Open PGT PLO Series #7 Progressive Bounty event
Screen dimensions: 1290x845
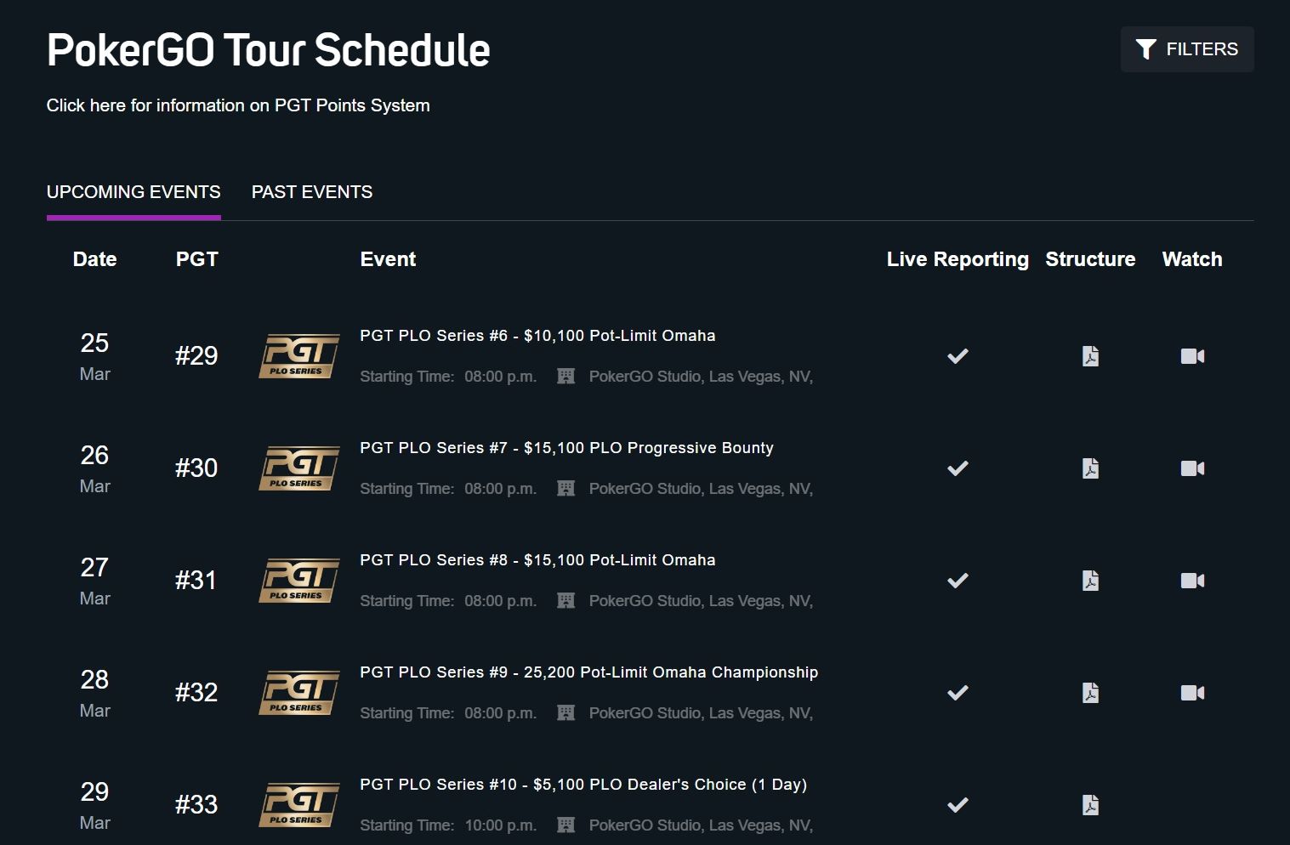click(566, 448)
